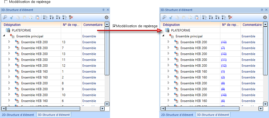Screen dimensions: 269x118
Task: Click the expand-all levels icon in right panel
Action: [x=224, y=17]
